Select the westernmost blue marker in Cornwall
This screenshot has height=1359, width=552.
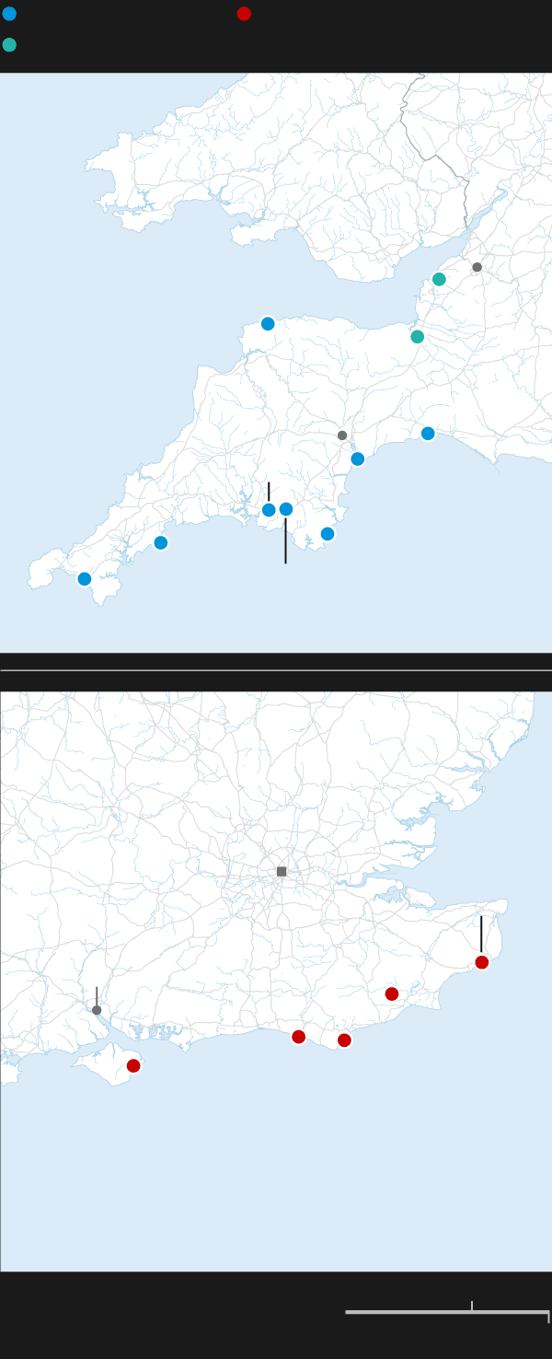[85, 579]
